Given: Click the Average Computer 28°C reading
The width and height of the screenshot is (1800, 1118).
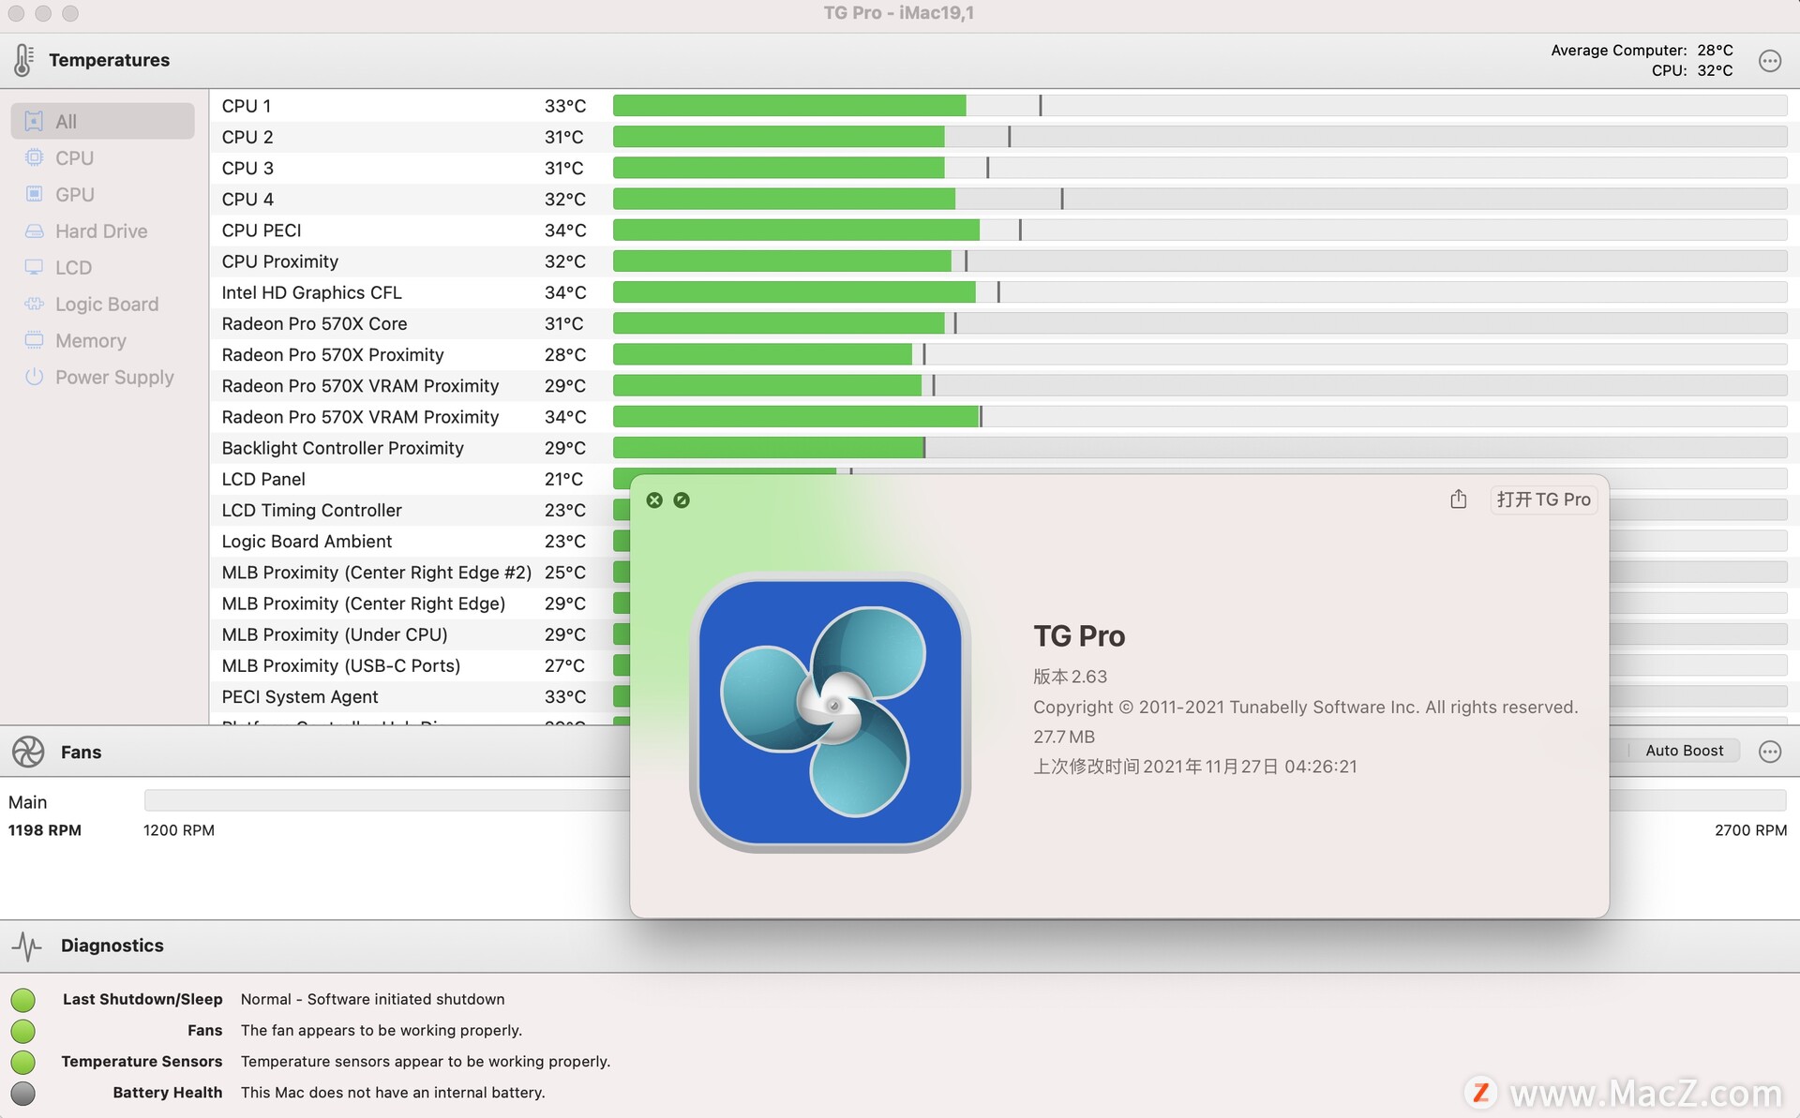Looking at the screenshot, I should point(1642,51).
